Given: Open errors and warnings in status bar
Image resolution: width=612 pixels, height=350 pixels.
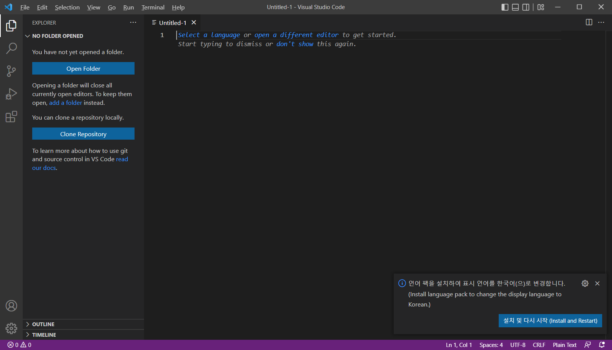Looking at the screenshot, I should [19, 345].
